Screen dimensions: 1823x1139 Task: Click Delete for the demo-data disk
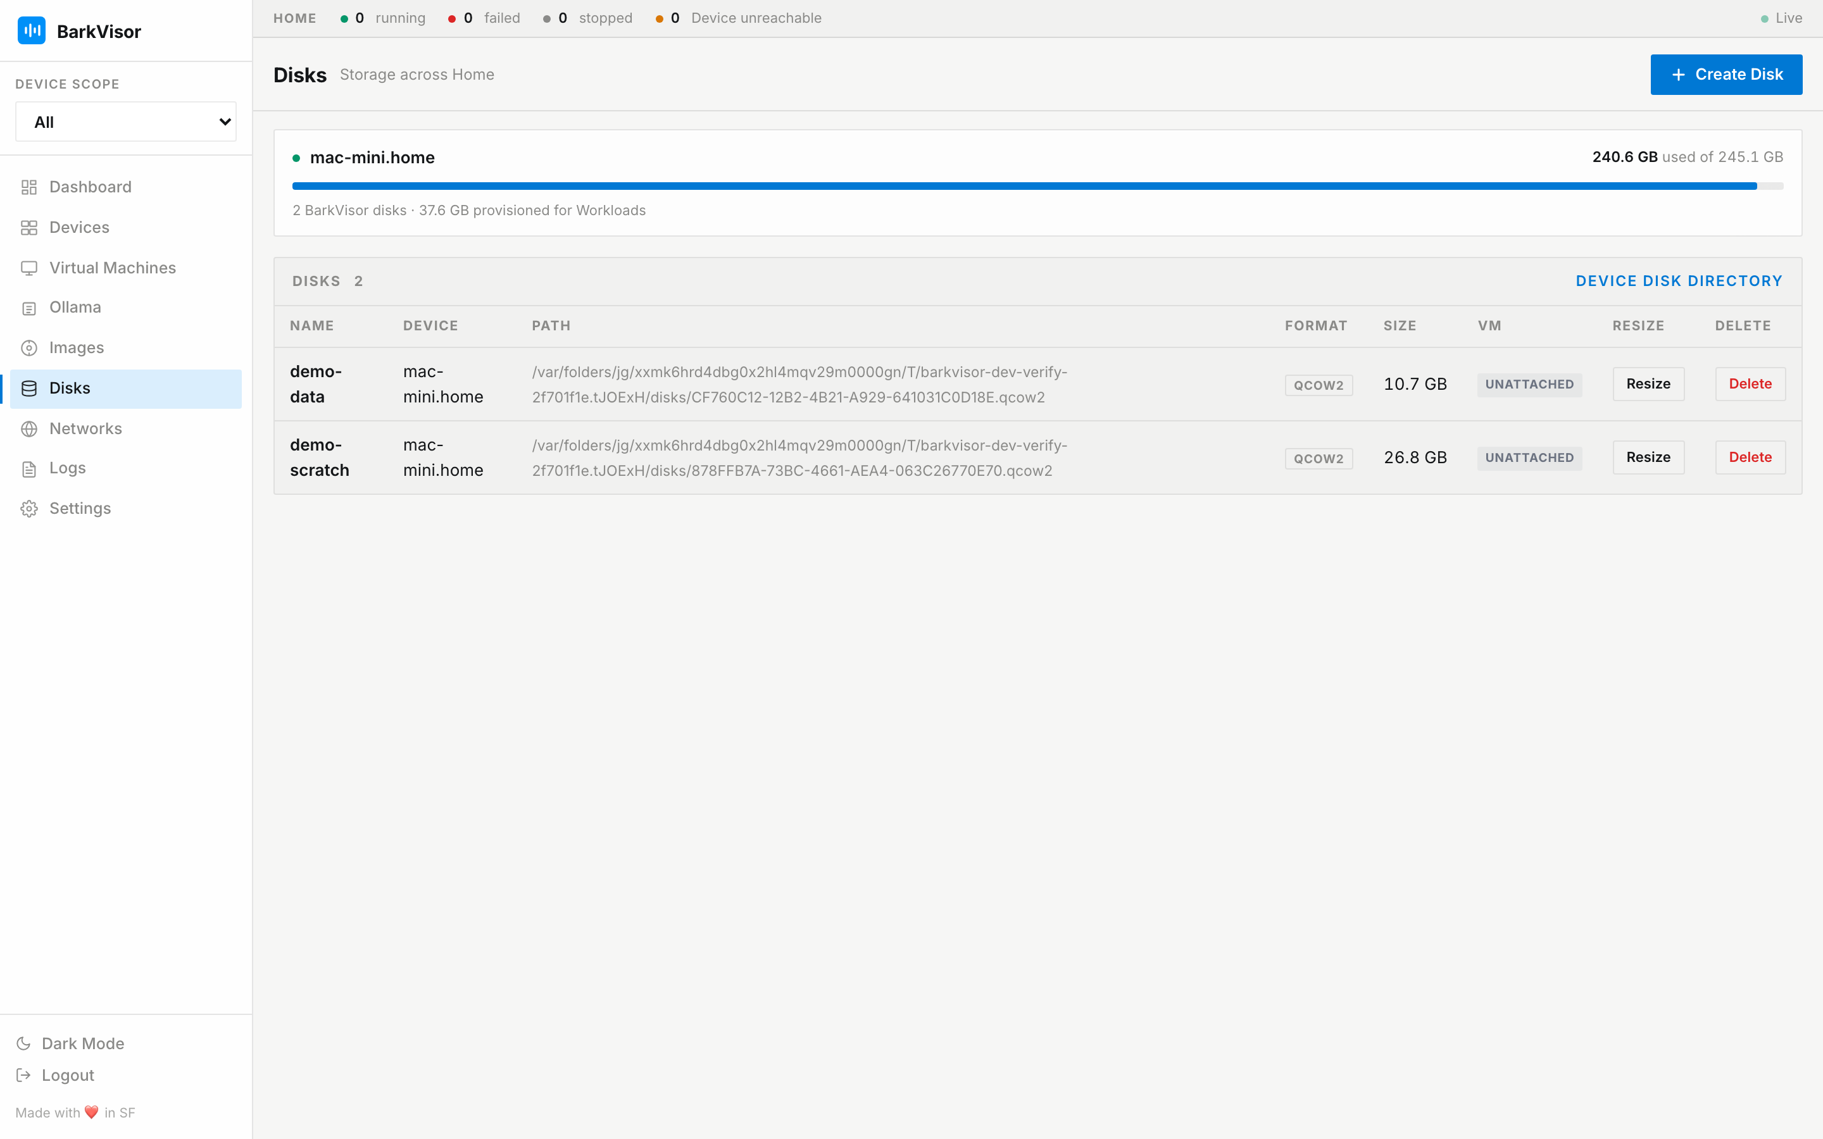tap(1750, 384)
